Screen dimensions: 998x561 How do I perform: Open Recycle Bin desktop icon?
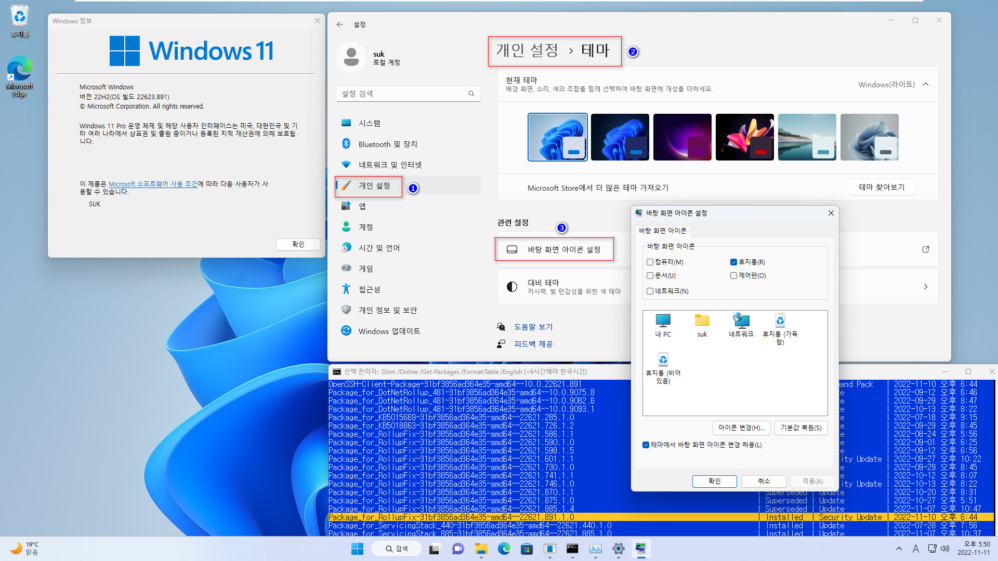[x=19, y=21]
